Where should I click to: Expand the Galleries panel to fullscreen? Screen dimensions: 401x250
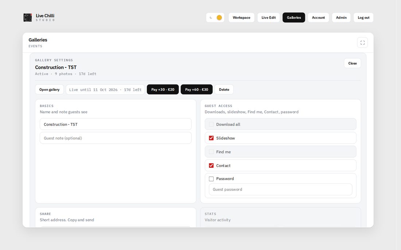point(362,43)
